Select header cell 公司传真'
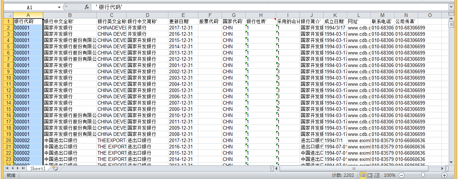The image size is (458, 179). [x=406, y=21]
